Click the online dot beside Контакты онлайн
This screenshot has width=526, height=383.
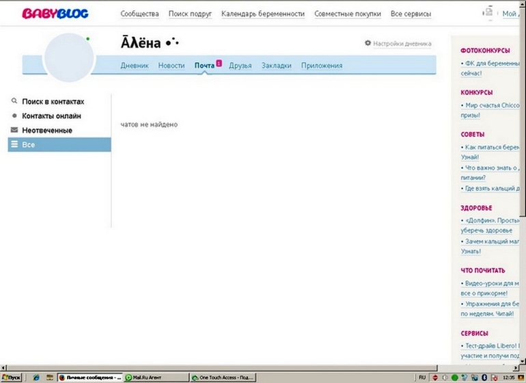(14, 116)
